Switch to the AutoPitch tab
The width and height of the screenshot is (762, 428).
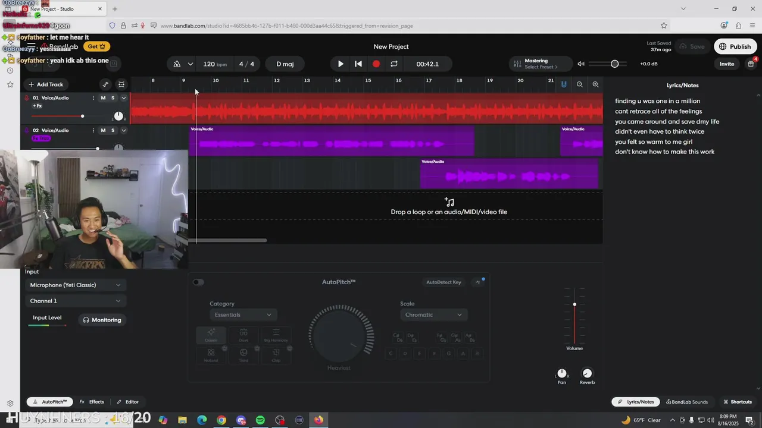point(50,402)
